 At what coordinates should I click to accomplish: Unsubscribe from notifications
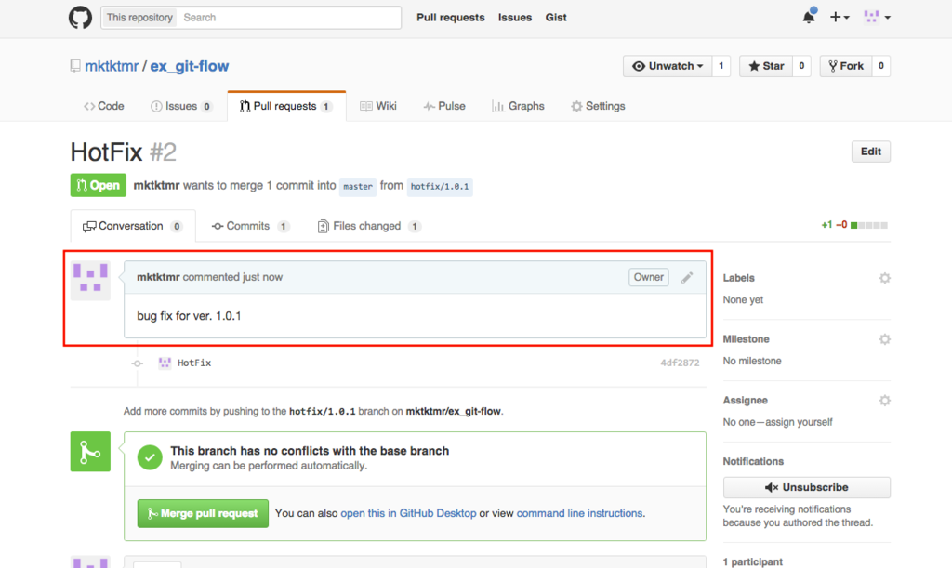pos(806,487)
